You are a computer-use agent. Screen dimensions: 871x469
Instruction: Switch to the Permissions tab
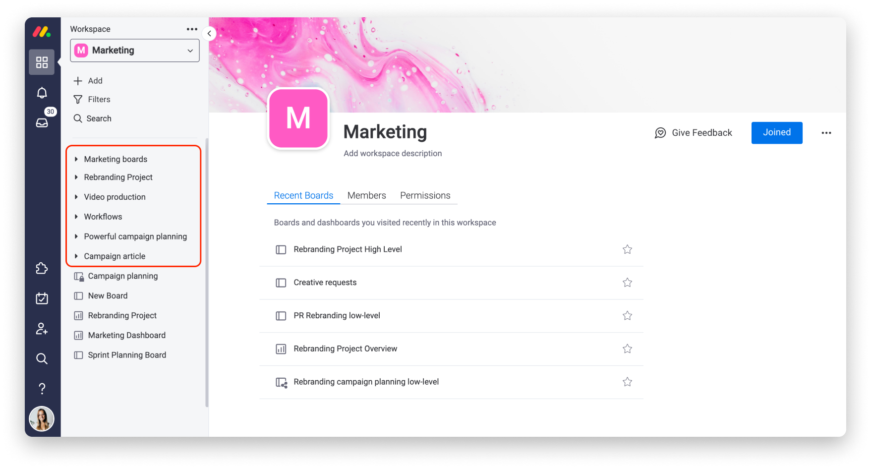pos(425,195)
